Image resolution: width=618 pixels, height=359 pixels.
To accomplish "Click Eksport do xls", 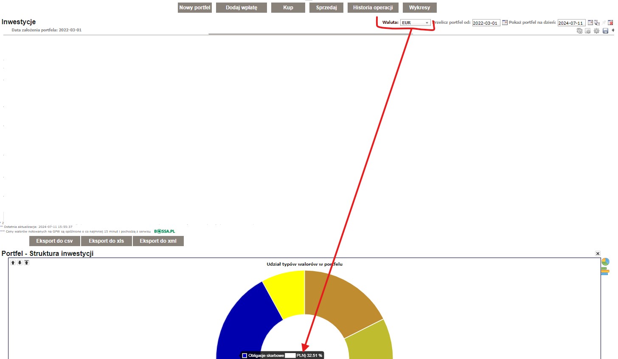I will point(106,241).
